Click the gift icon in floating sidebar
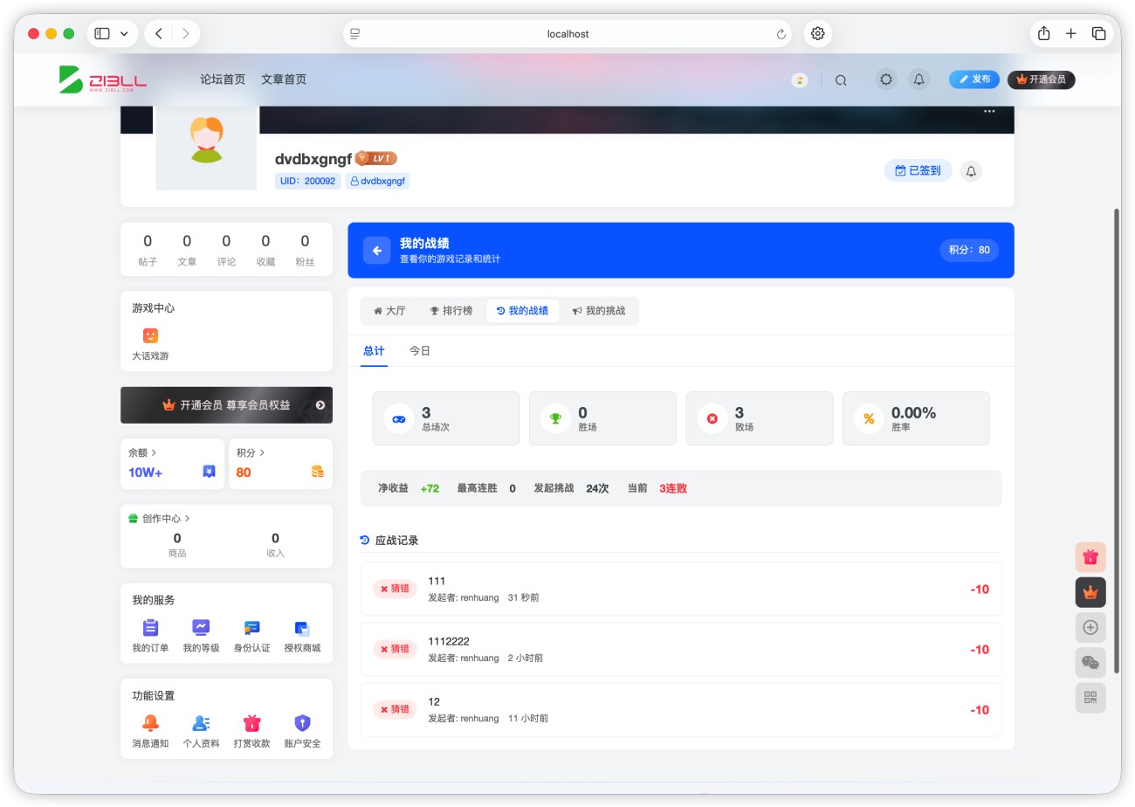 pyautogui.click(x=1090, y=557)
